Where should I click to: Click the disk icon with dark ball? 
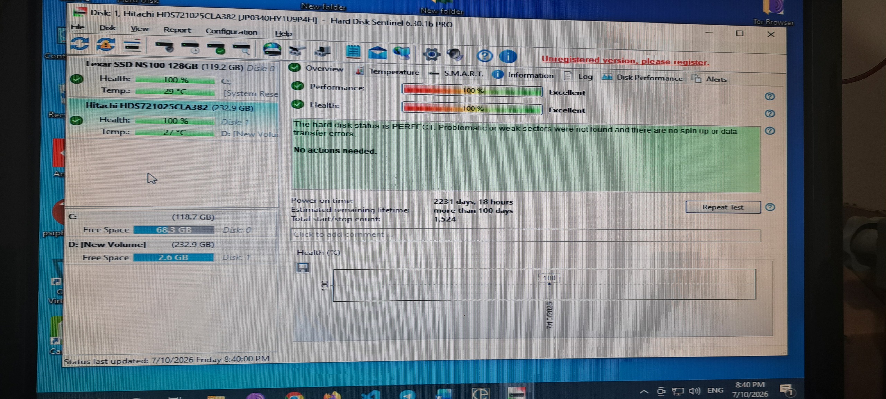pyautogui.click(x=164, y=47)
